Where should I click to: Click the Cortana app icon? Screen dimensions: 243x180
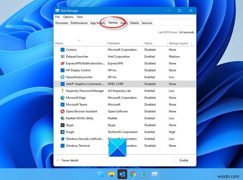coord(62,50)
